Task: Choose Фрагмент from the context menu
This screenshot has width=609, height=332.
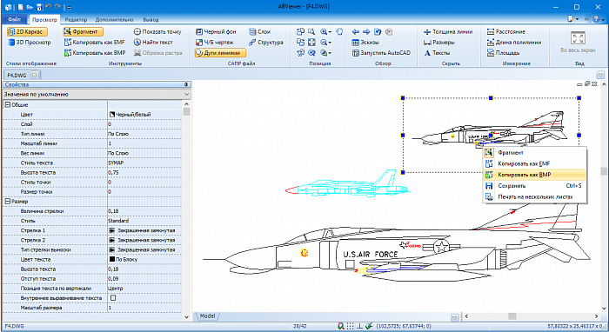Action: click(x=534, y=152)
